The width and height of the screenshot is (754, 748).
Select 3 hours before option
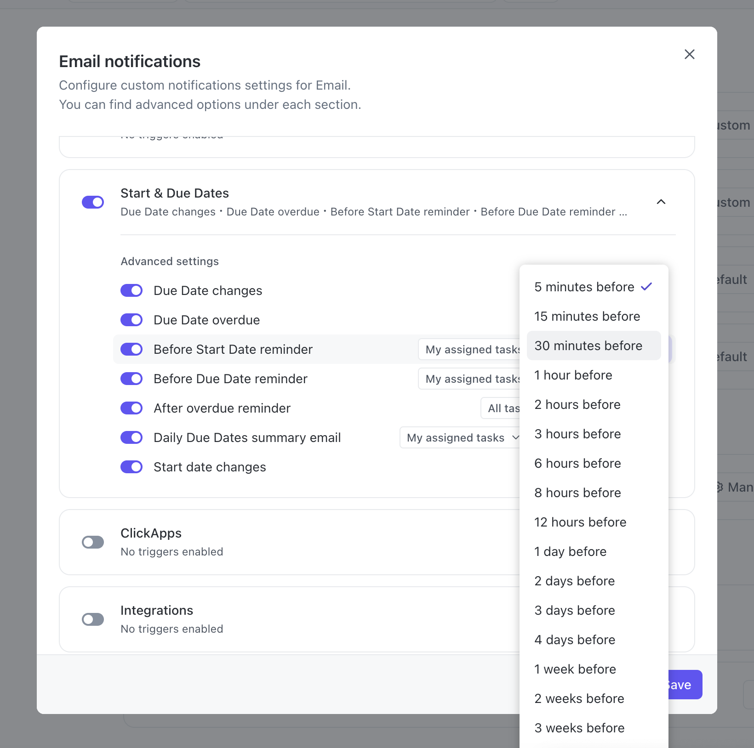tap(594, 434)
